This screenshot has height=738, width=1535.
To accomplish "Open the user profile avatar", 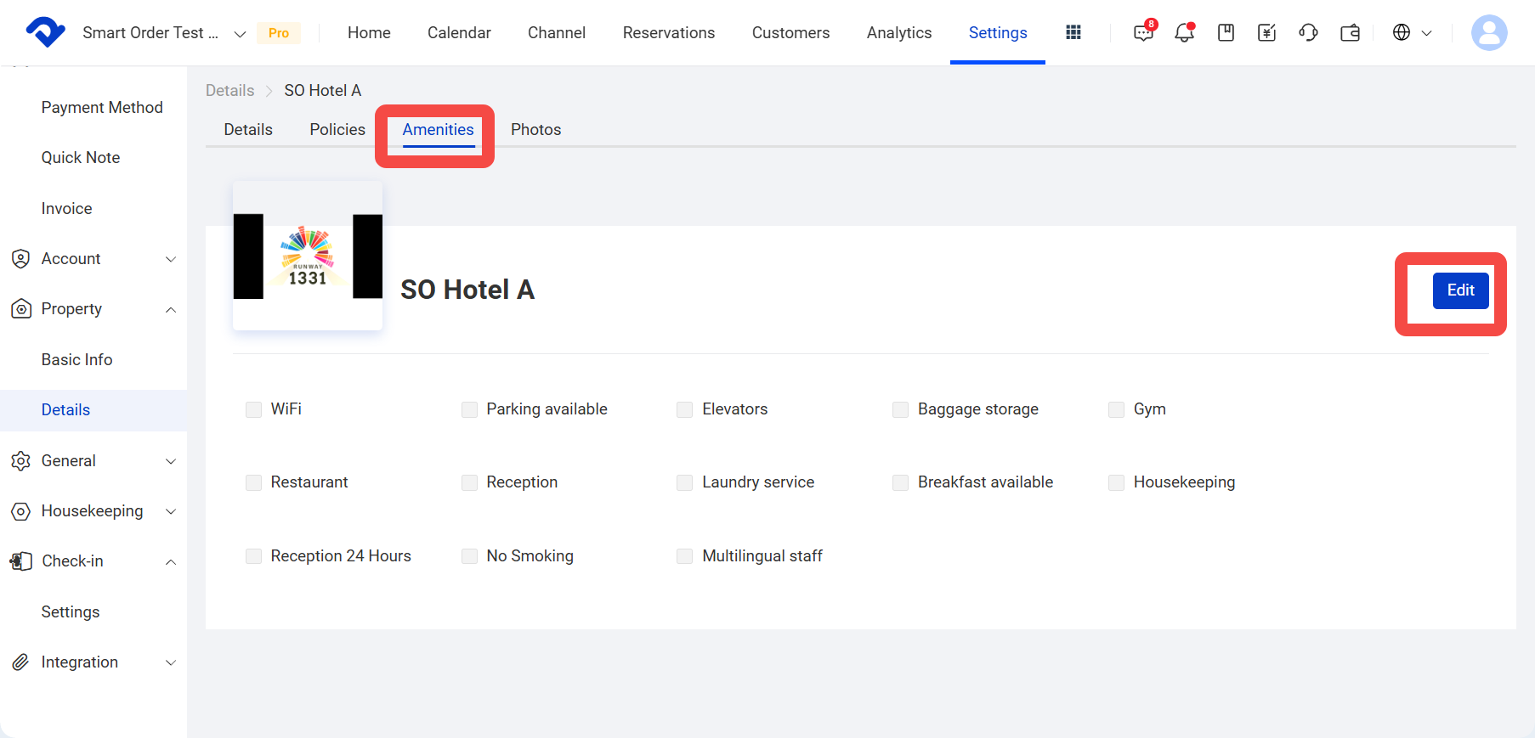I will (1489, 32).
